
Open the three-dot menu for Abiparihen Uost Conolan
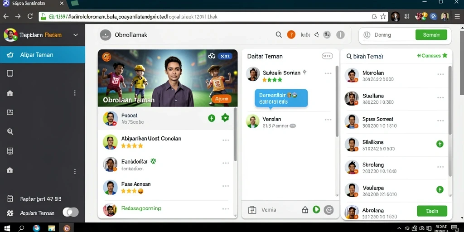tap(226, 140)
